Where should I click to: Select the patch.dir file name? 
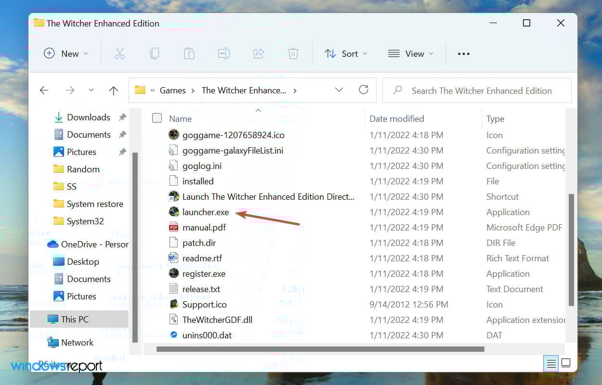pyautogui.click(x=199, y=243)
